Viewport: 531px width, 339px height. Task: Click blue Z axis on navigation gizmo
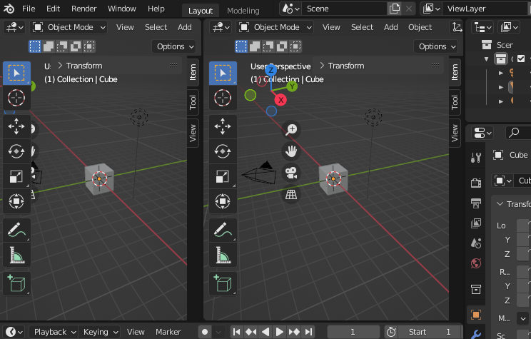click(x=271, y=70)
